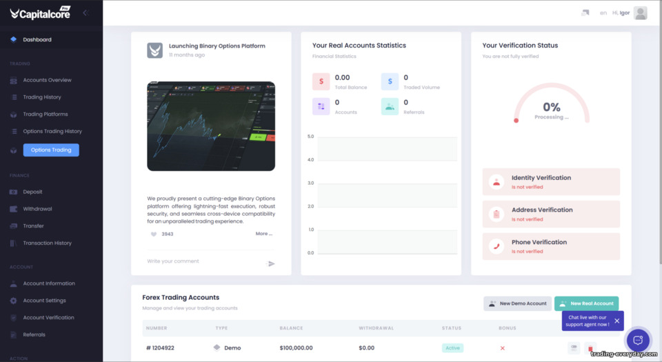The height and width of the screenshot is (362, 662).
Task: Click the notifications icon in the top bar
Action: coord(585,12)
